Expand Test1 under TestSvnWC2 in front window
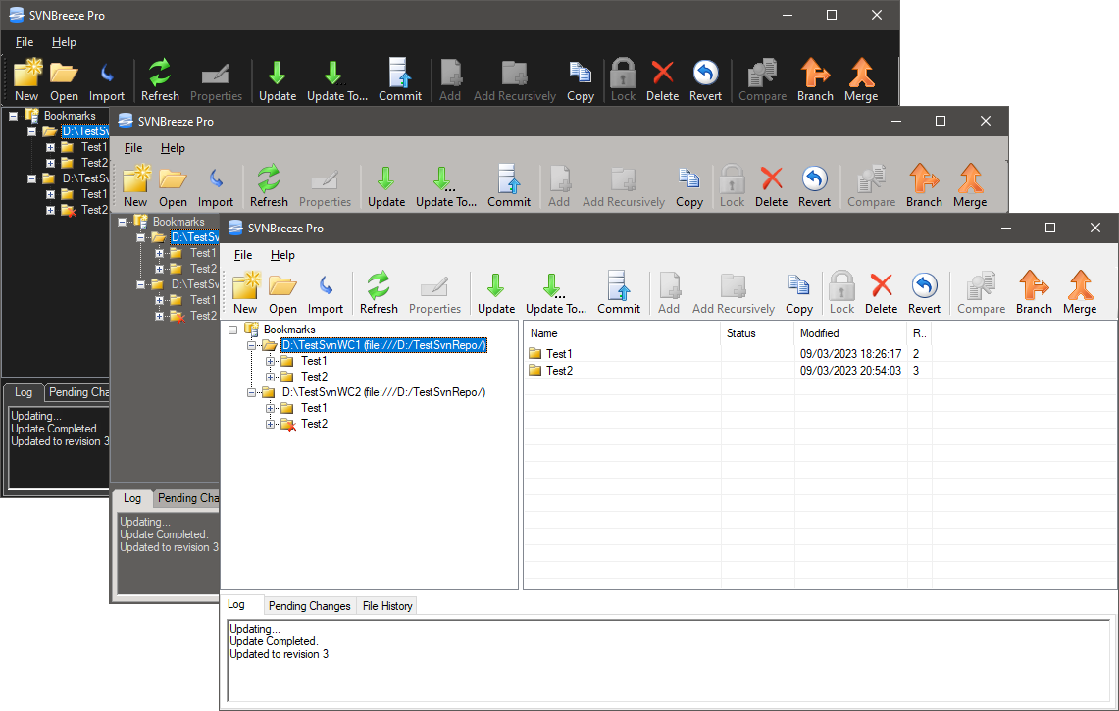Image resolution: width=1119 pixels, height=711 pixels. (270, 408)
